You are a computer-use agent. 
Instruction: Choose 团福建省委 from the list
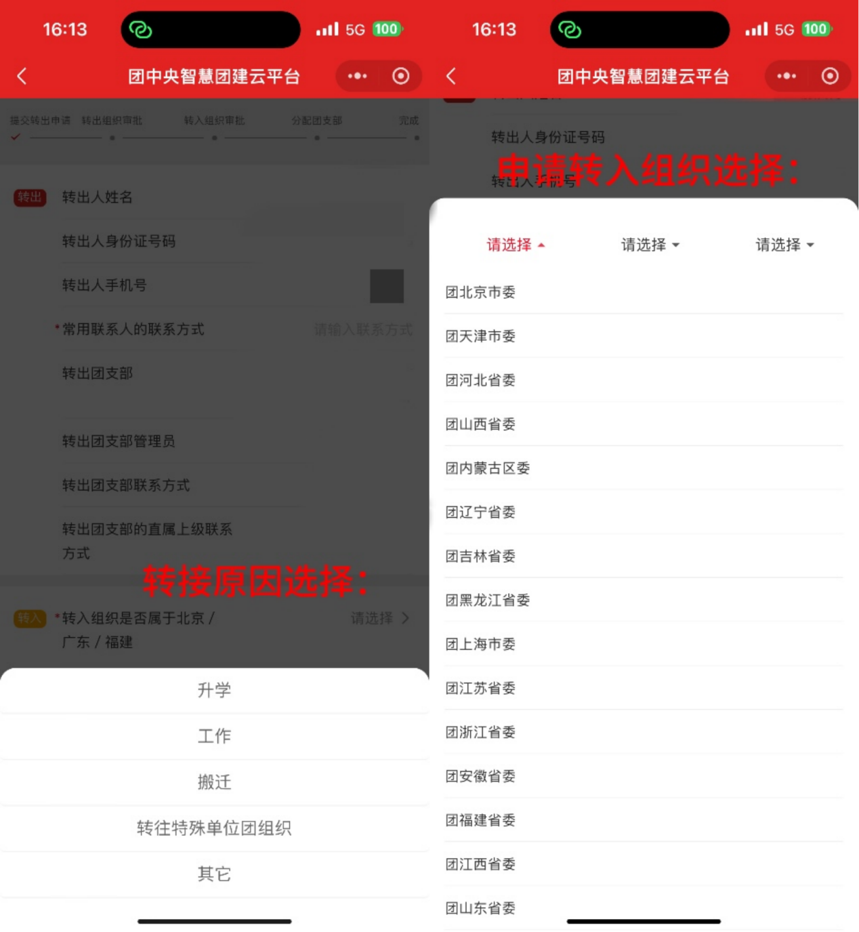(x=644, y=820)
